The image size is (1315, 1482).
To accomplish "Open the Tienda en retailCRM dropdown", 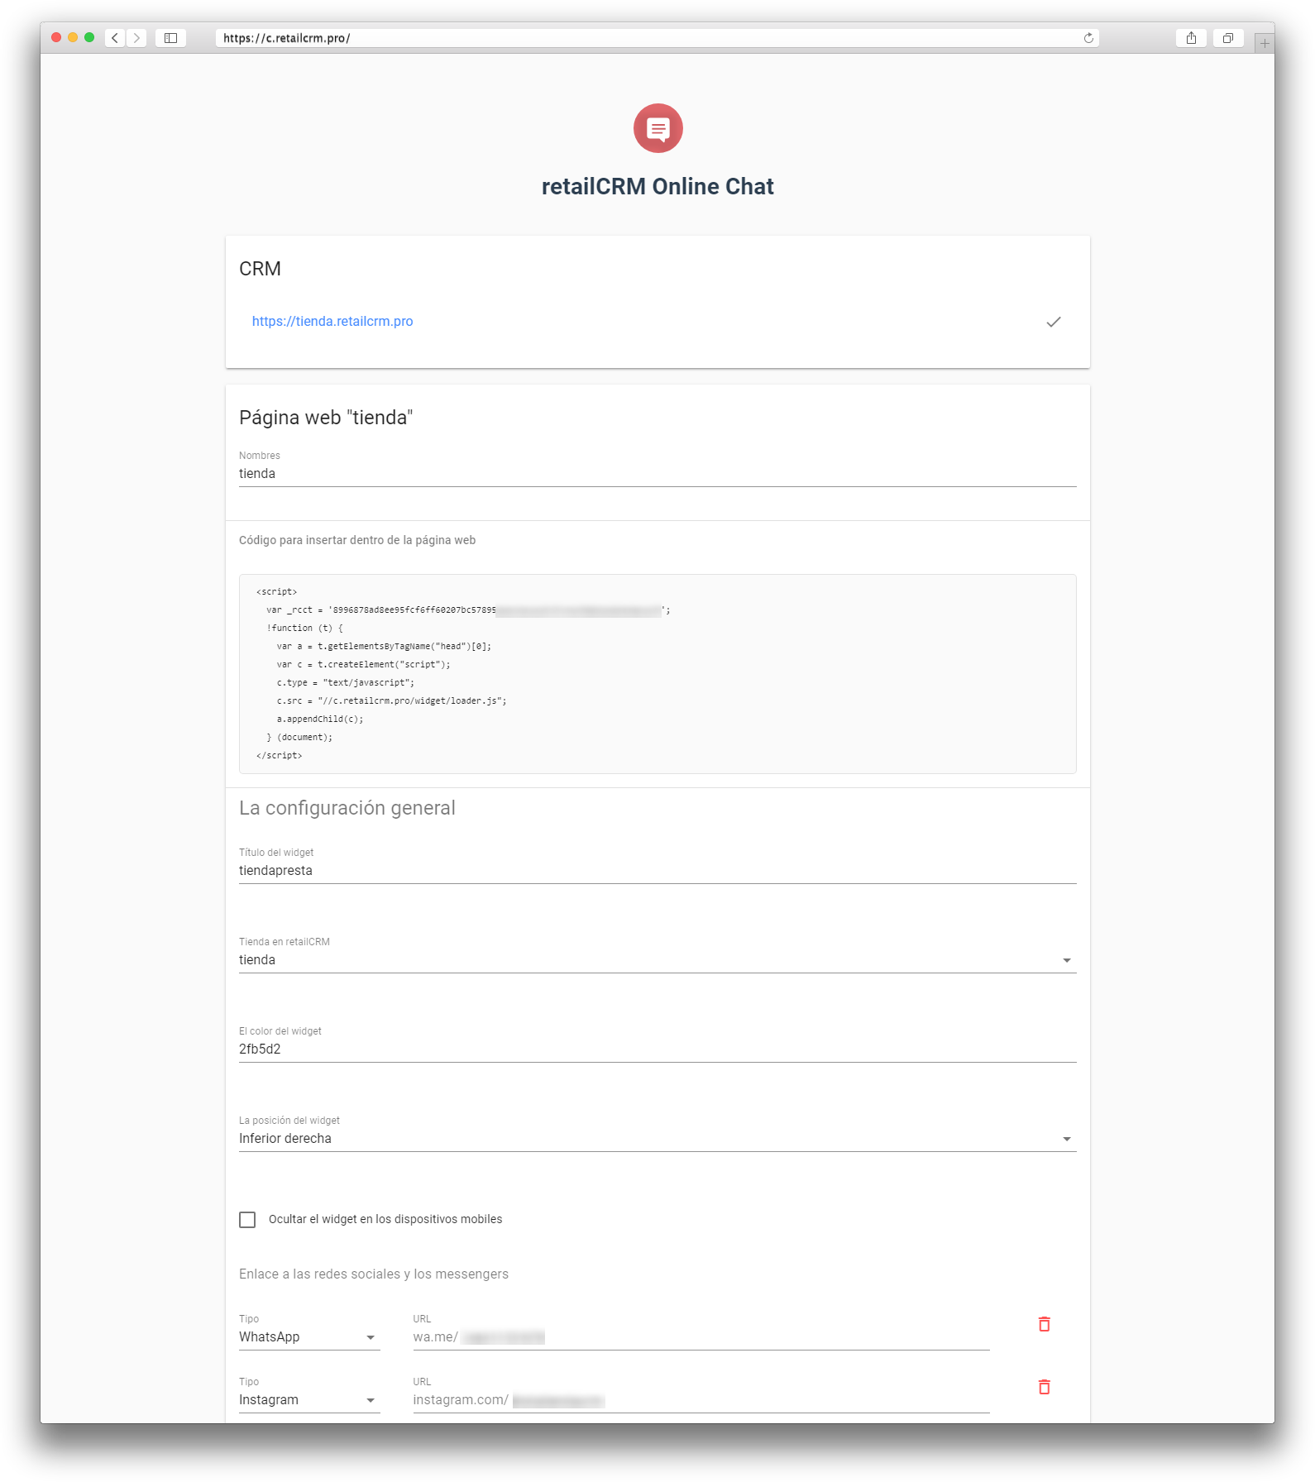I will point(657,960).
